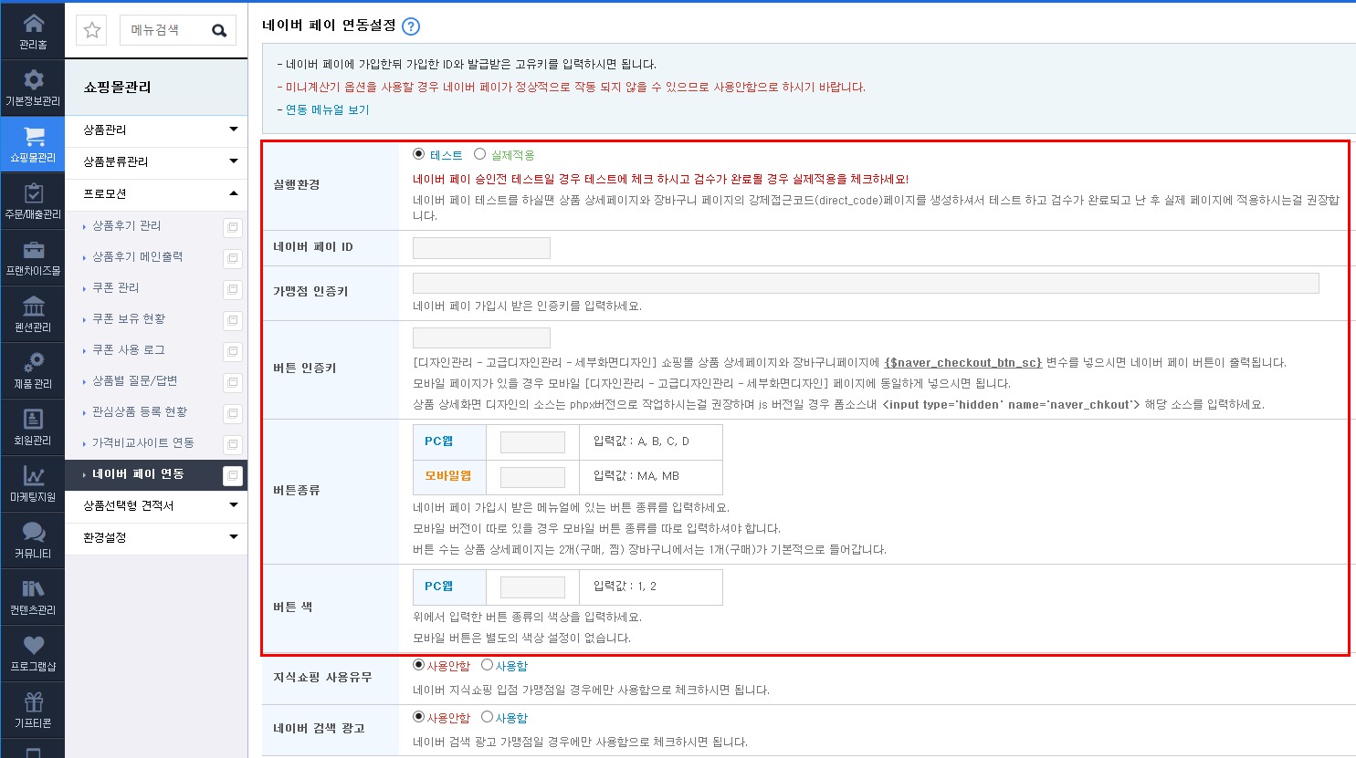Viewport: 1356px width, 758px height.
Task: Select the 쇼핑몰관리 cart icon
Action: click(x=33, y=137)
